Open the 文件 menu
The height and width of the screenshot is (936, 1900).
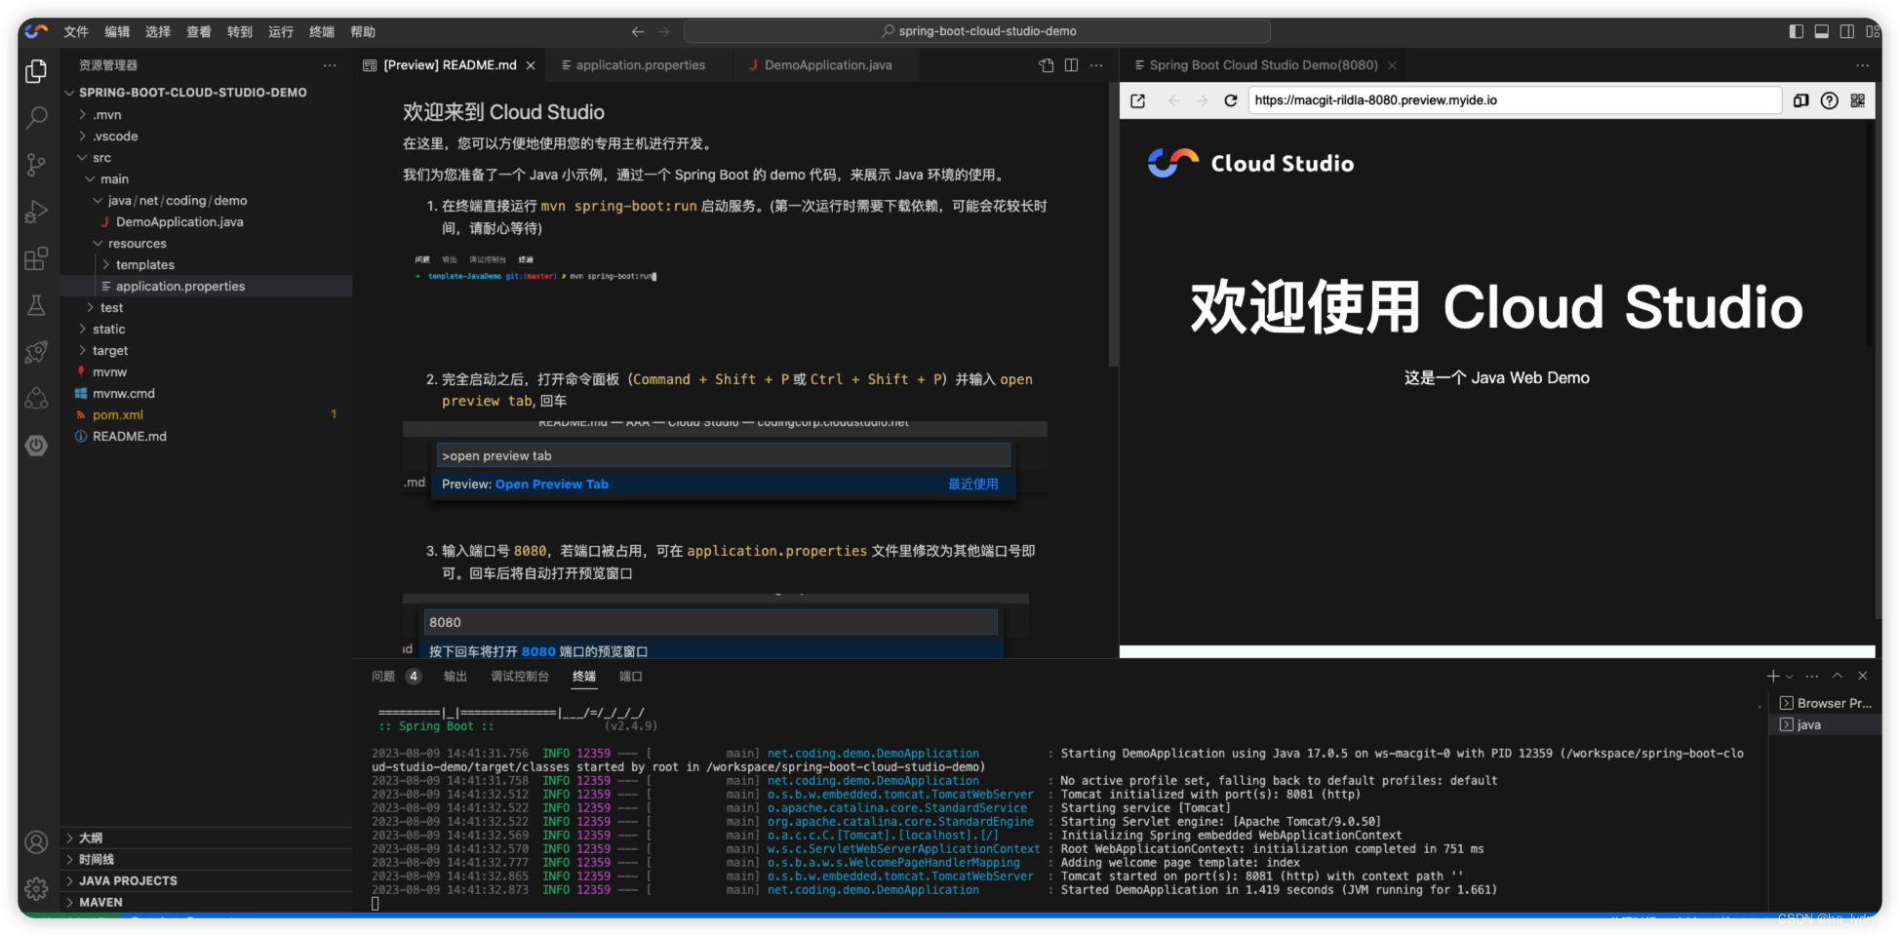pyautogui.click(x=76, y=31)
